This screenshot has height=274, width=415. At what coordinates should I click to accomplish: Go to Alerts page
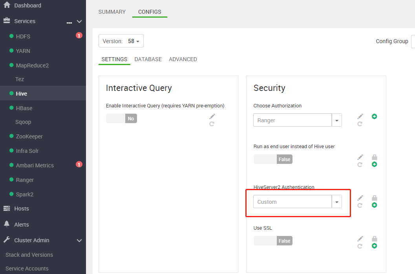coord(22,225)
